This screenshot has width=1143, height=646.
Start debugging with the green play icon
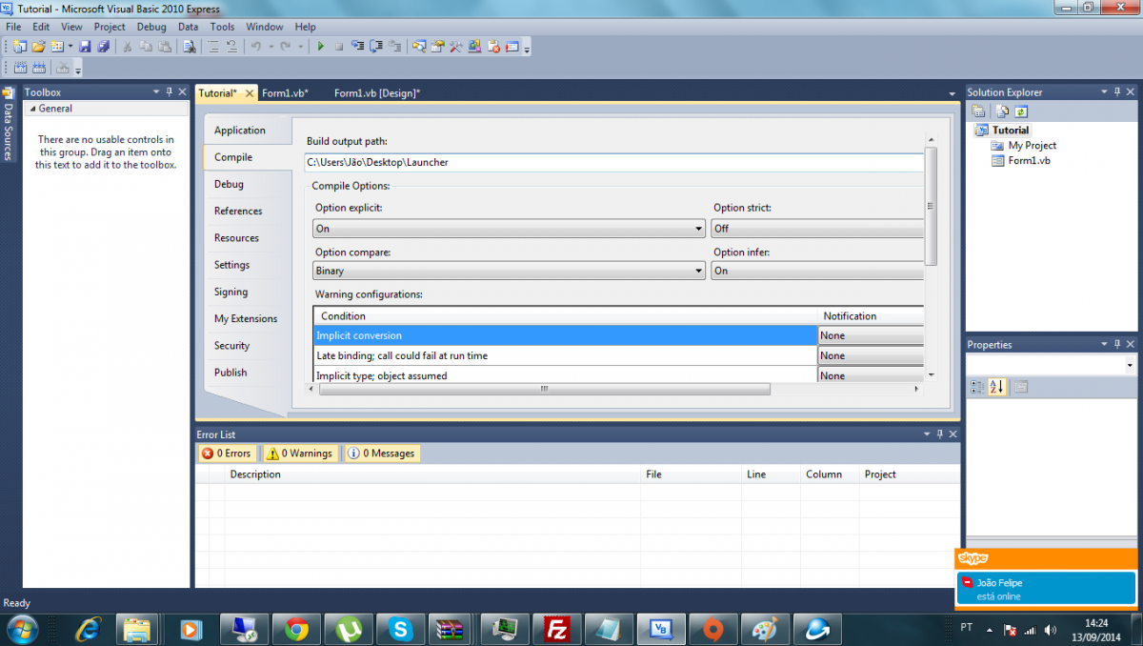[x=321, y=46]
